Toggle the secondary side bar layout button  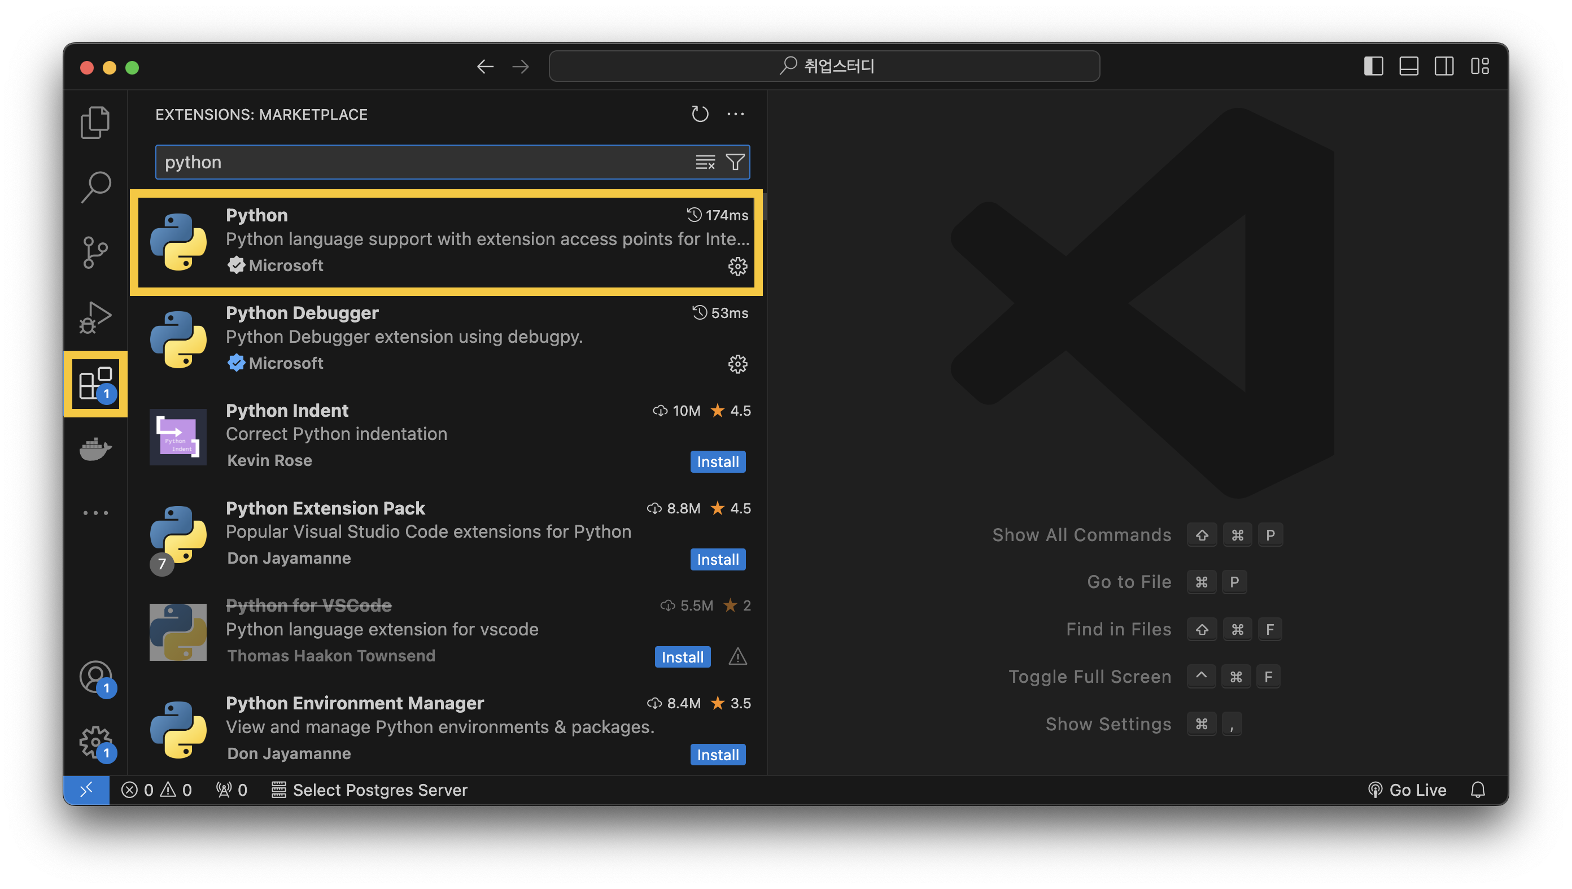(1444, 66)
